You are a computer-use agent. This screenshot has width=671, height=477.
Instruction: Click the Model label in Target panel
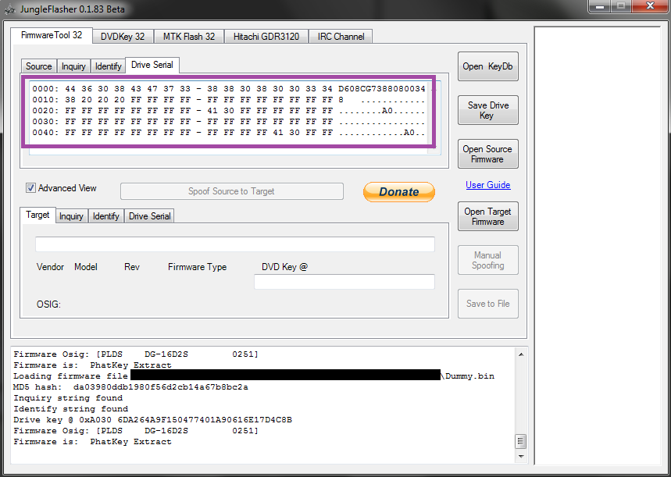click(x=86, y=267)
